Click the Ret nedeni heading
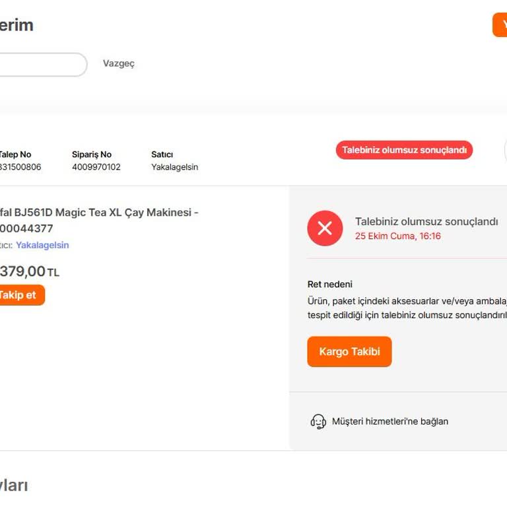Viewport: 507px width, 507px height. click(x=329, y=284)
